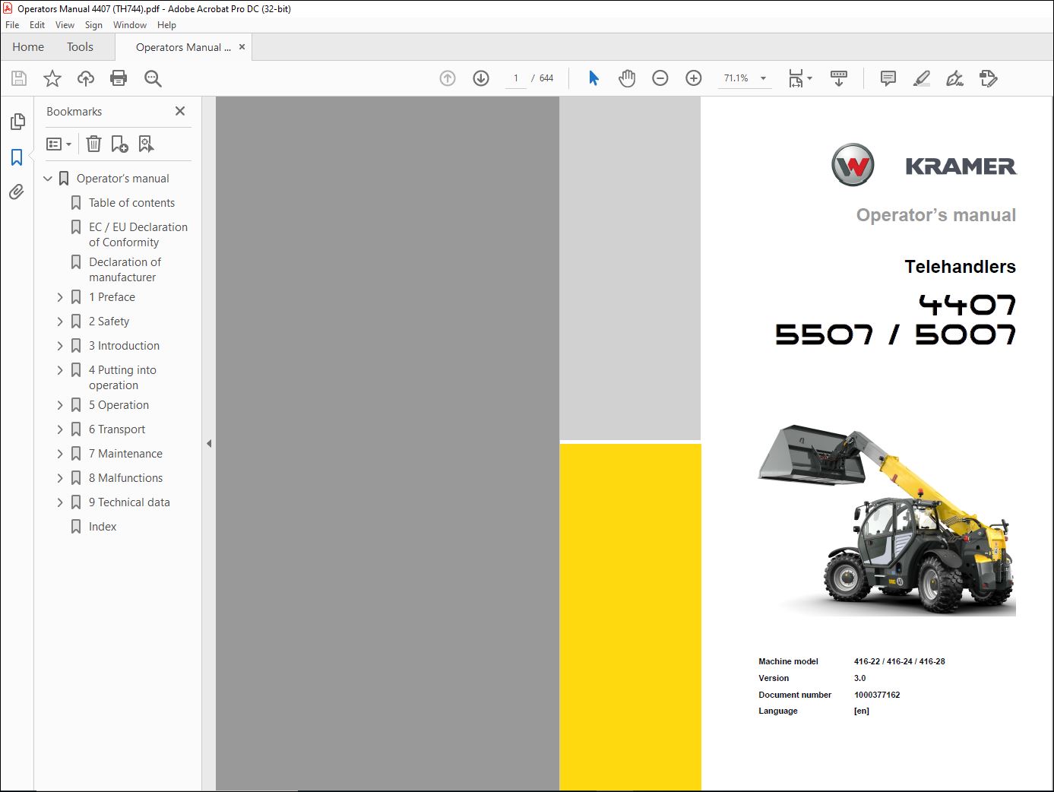The width and height of the screenshot is (1054, 792).
Task: Open the Page Thumbnails panel
Action: coord(17,122)
